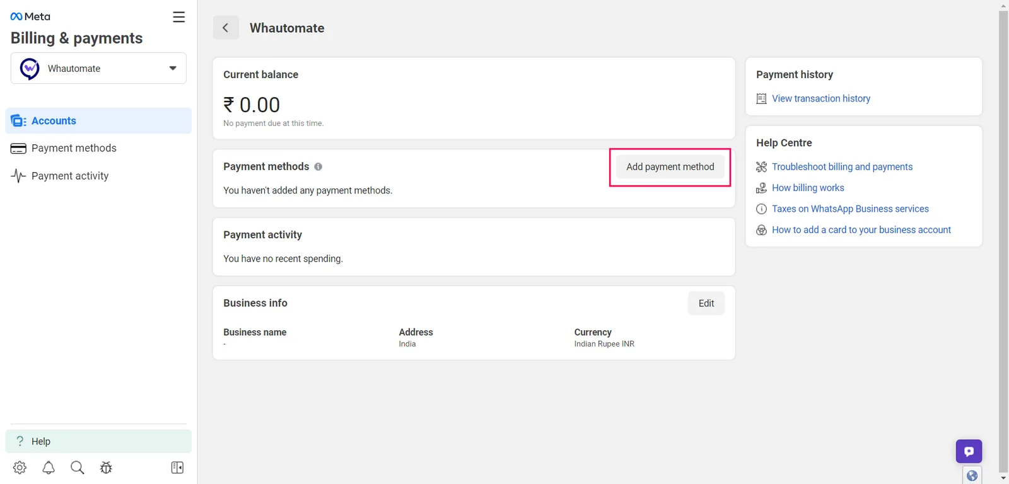Open notifications bell icon
The image size is (1009, 484).
[x=49, y=468]
